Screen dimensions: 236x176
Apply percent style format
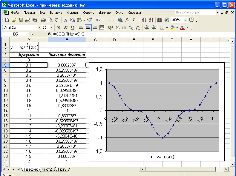point(117,28)
